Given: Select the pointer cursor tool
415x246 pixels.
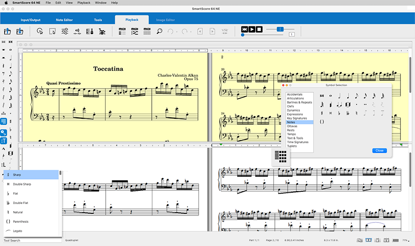Looking at the screenshot, I should point(40,32).
